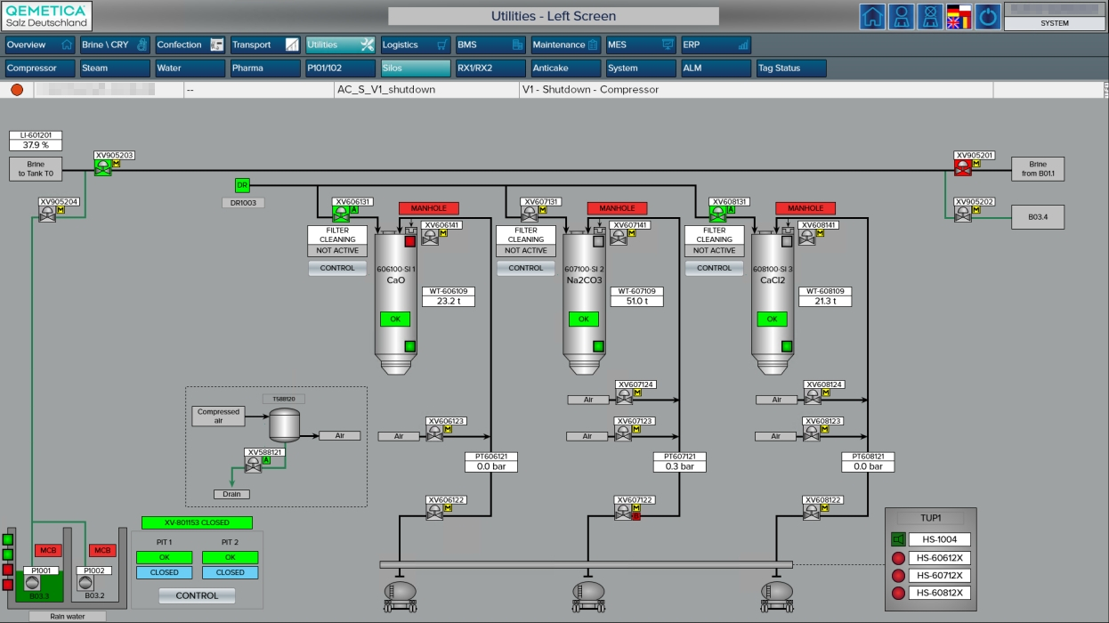
Task: Click the green DR dryer indicator
Action: 242,185
